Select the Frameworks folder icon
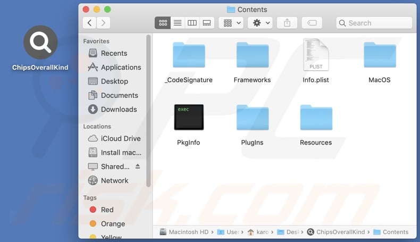The height and width of the screenshot is (242, 420). click(253, 55)
